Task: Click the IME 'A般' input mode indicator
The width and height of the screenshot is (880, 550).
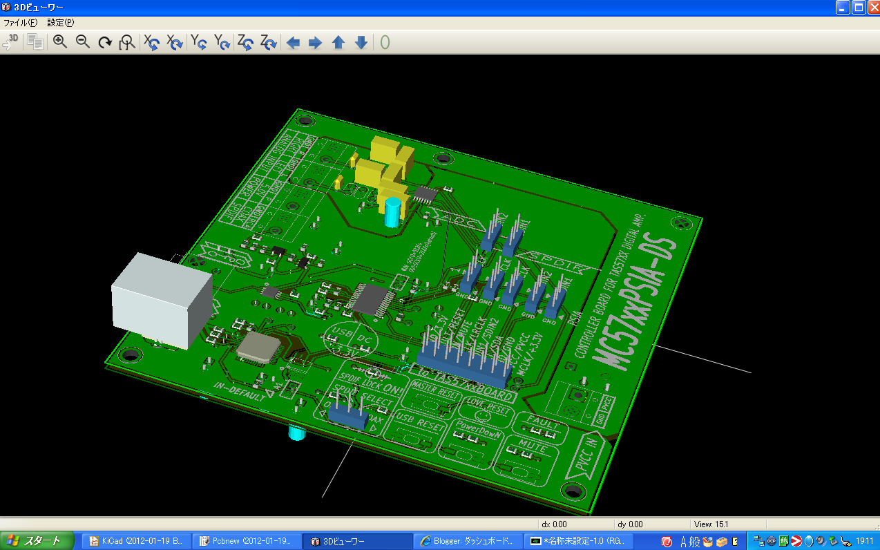Action: point(691,541)
